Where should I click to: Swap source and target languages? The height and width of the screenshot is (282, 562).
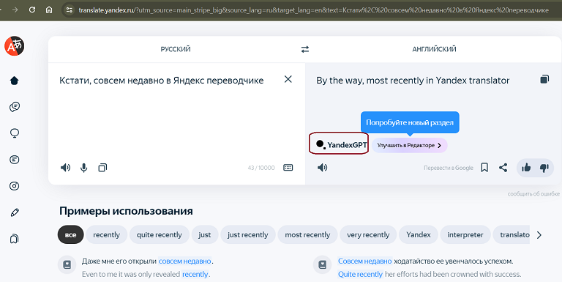(305, 49)
